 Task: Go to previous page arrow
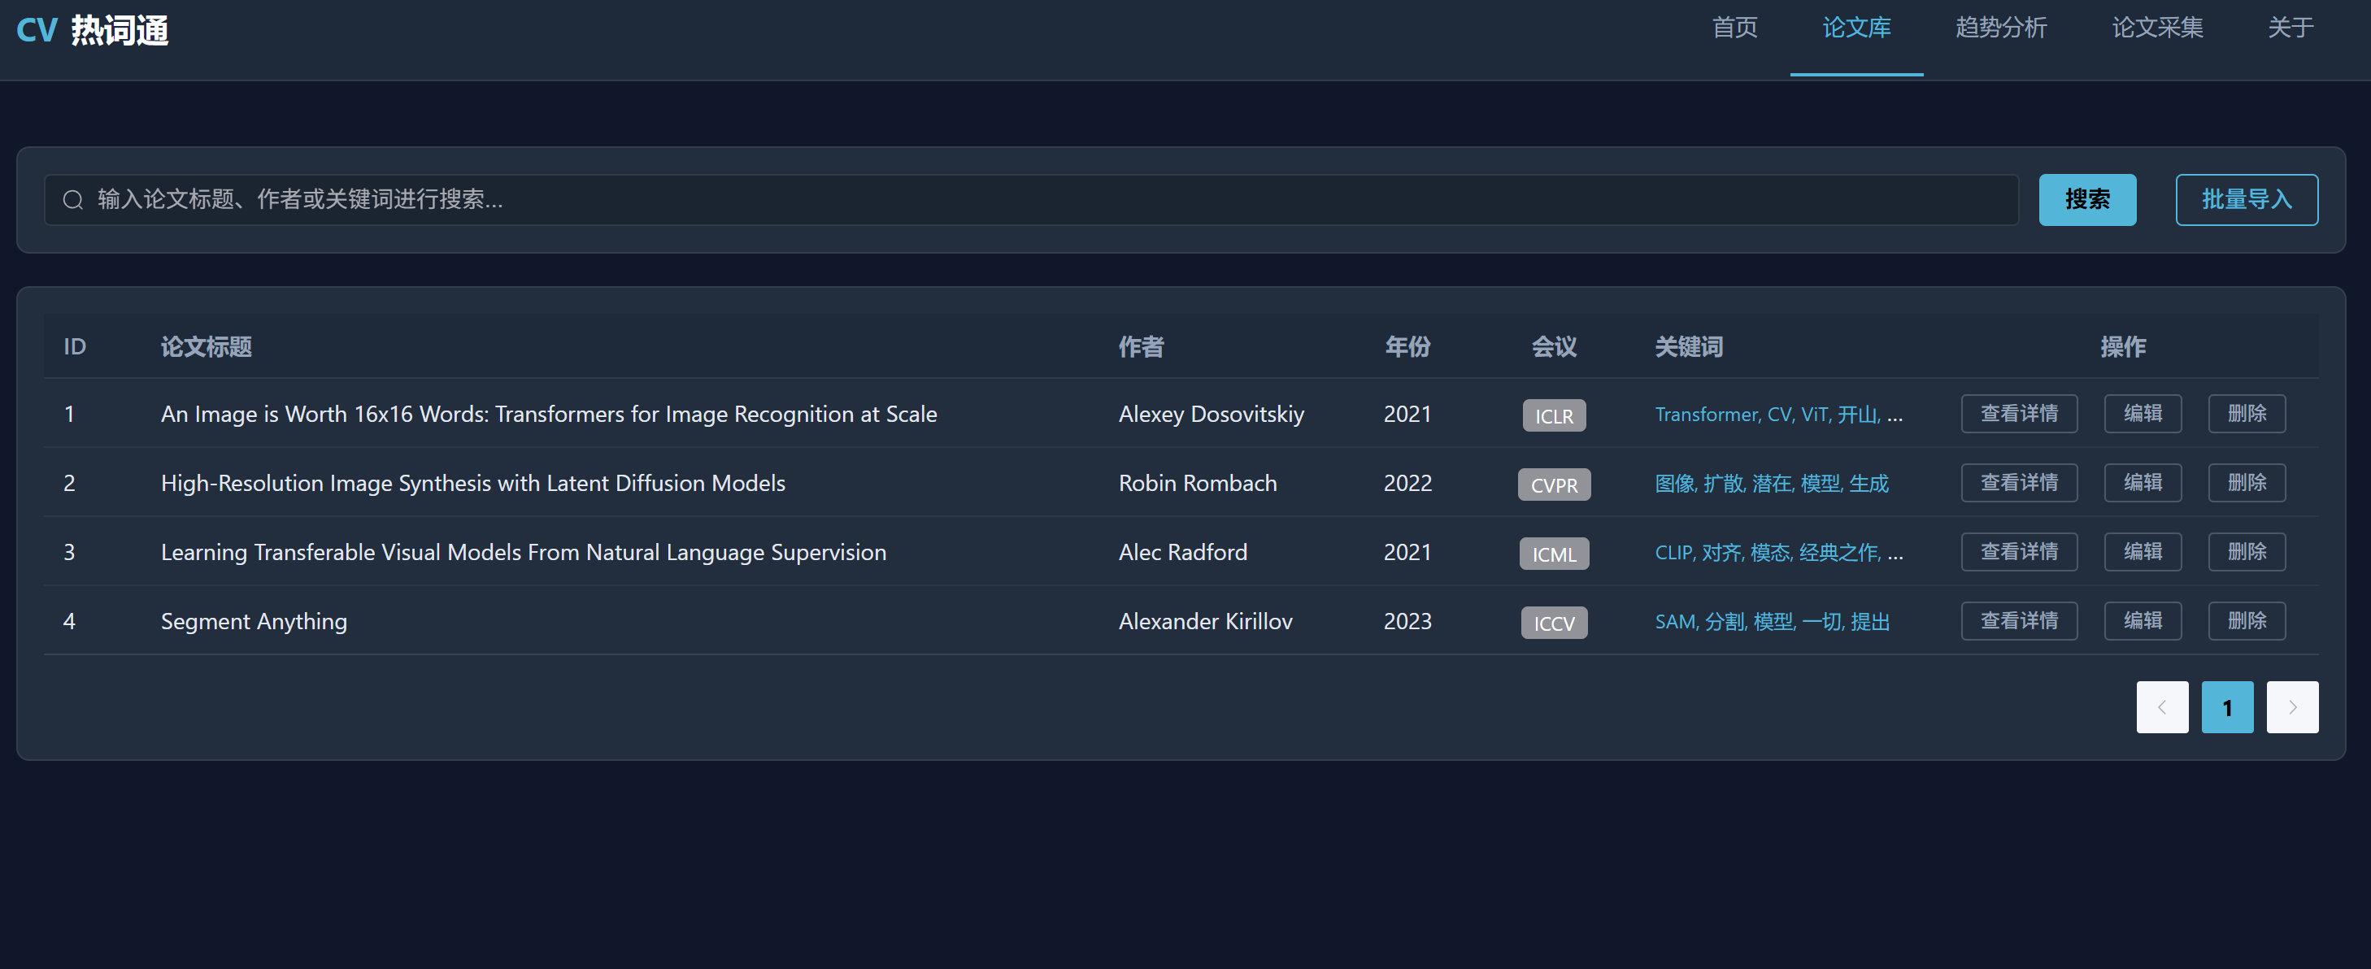point(2162,706)
